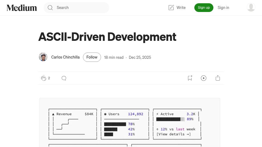Open the clap count of 2

pos(49,78)
